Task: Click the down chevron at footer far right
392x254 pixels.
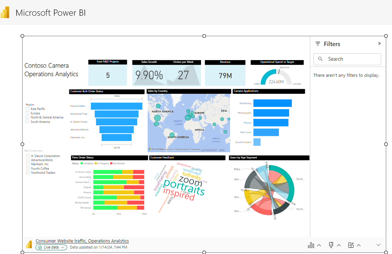Action: 378,245
